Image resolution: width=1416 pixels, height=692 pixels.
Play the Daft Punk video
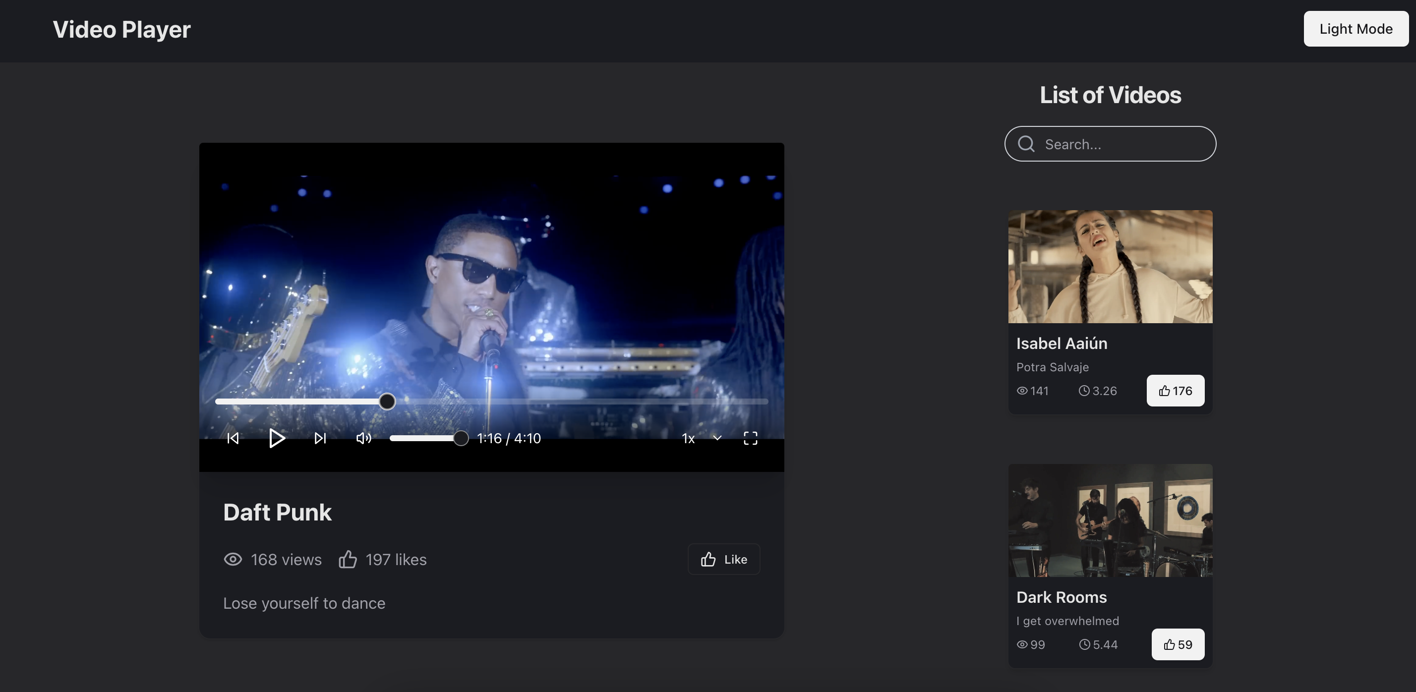point(277,438)
